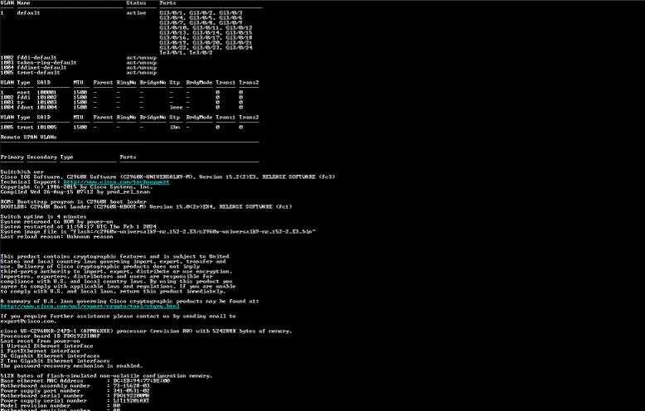Click the "BOOTLDR: C2960X Boot Loader" line
The width and height of the screenshot is (645, 411).
pyautogui.click(x=147, y=206)
